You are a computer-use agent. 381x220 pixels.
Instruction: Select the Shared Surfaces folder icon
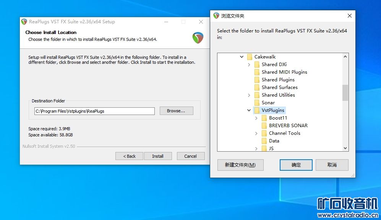257,87
